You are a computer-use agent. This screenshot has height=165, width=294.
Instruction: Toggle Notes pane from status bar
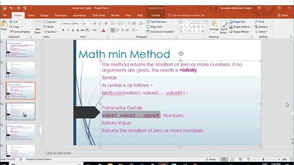(x=211, y=159)
